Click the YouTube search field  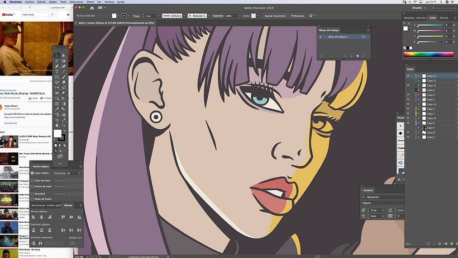click(x=35, y=15)
